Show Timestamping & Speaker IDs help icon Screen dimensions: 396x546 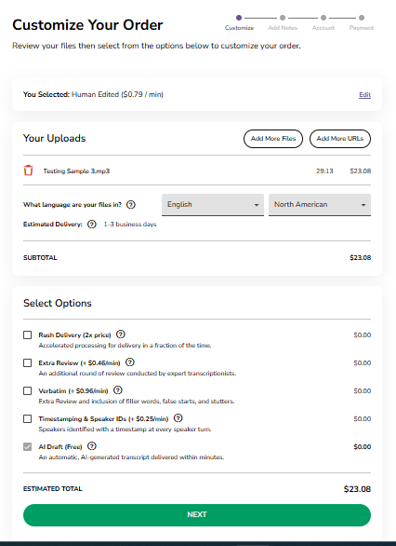point(178,417)
